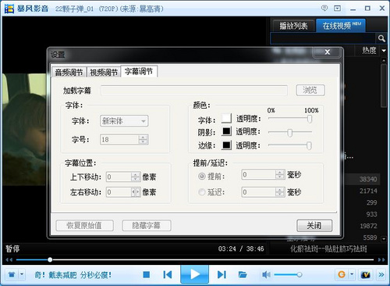Click the 左右移动 spinner arrows
This screenshot has width=390, height=286.
pyautogui.click(x=136, y=192)
